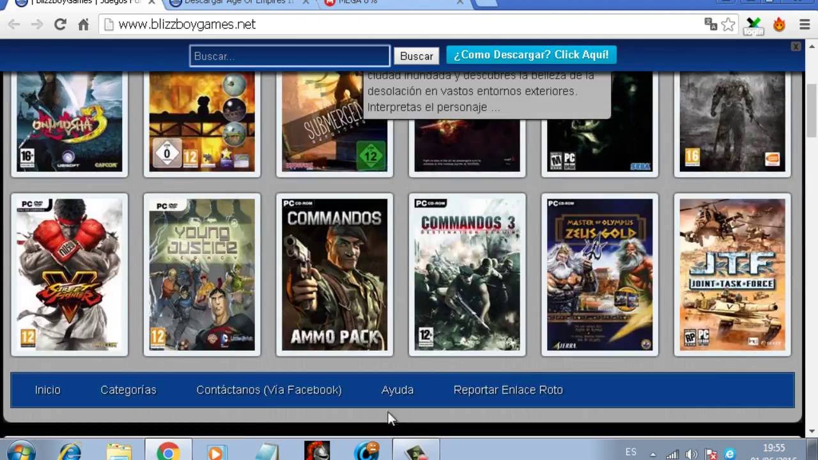The width and height of the screenshot is (818, 460).
Task: Reload the page with refresh icon
Action: coord(60,25)
